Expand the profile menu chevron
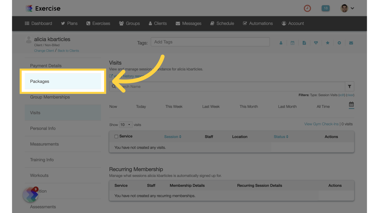 click(x=352, y=8)
